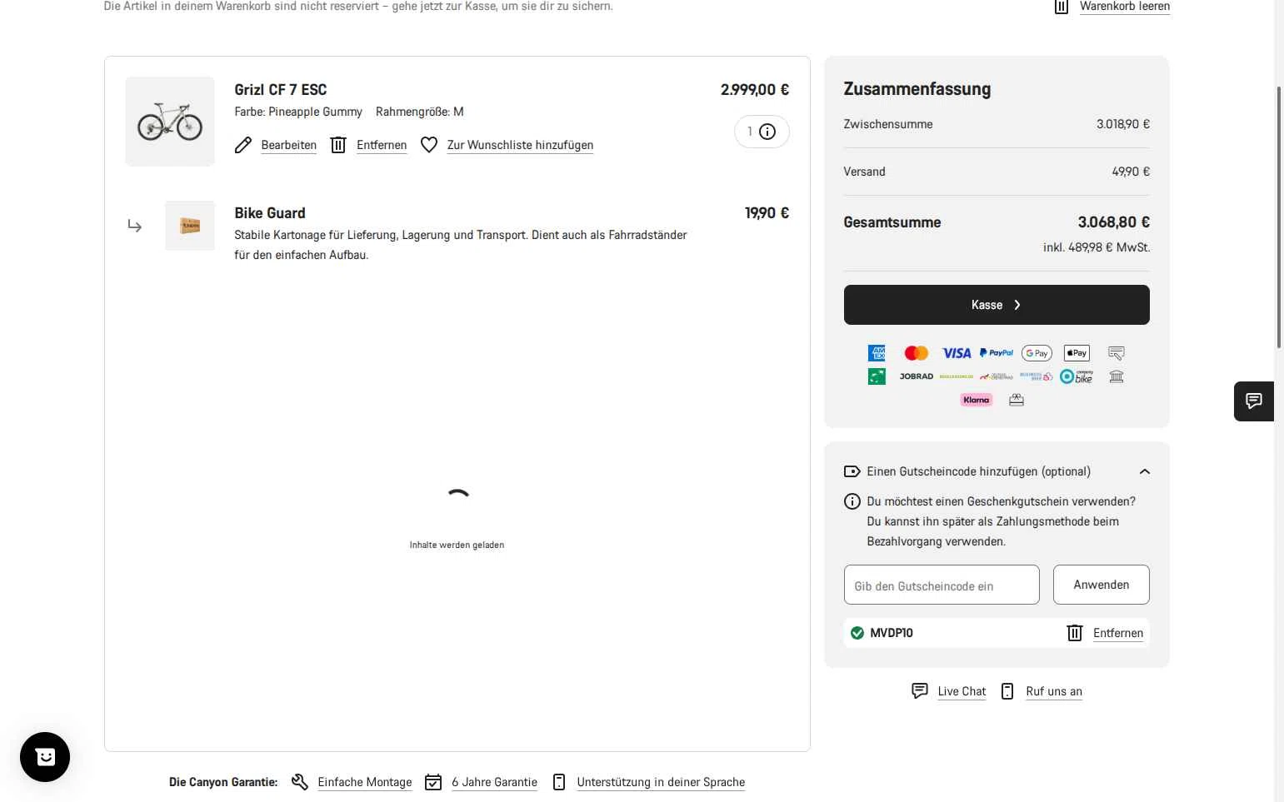
Task: Click the Versand amount 49,90 €
Action: tap(1131, 172)
